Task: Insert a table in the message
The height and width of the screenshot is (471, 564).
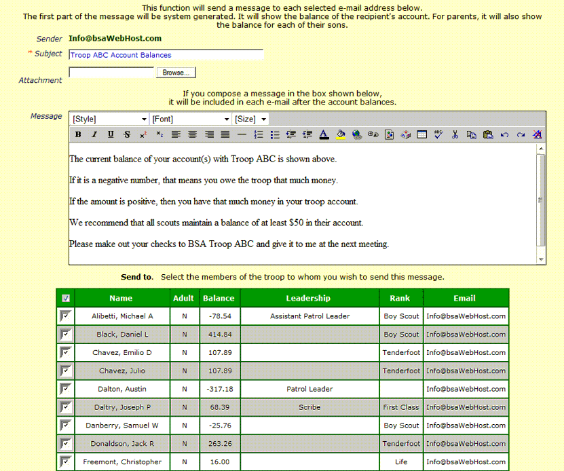Action: [x=422, y=135]
